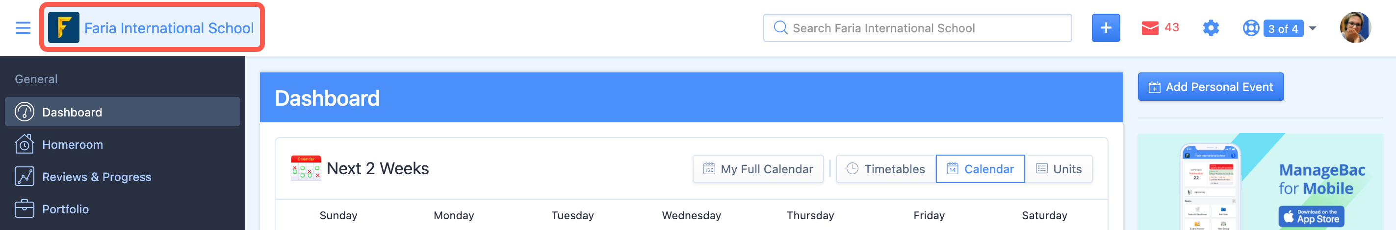Open the settings gear icon
The image size is (1396, 230).
(1211, 27)
